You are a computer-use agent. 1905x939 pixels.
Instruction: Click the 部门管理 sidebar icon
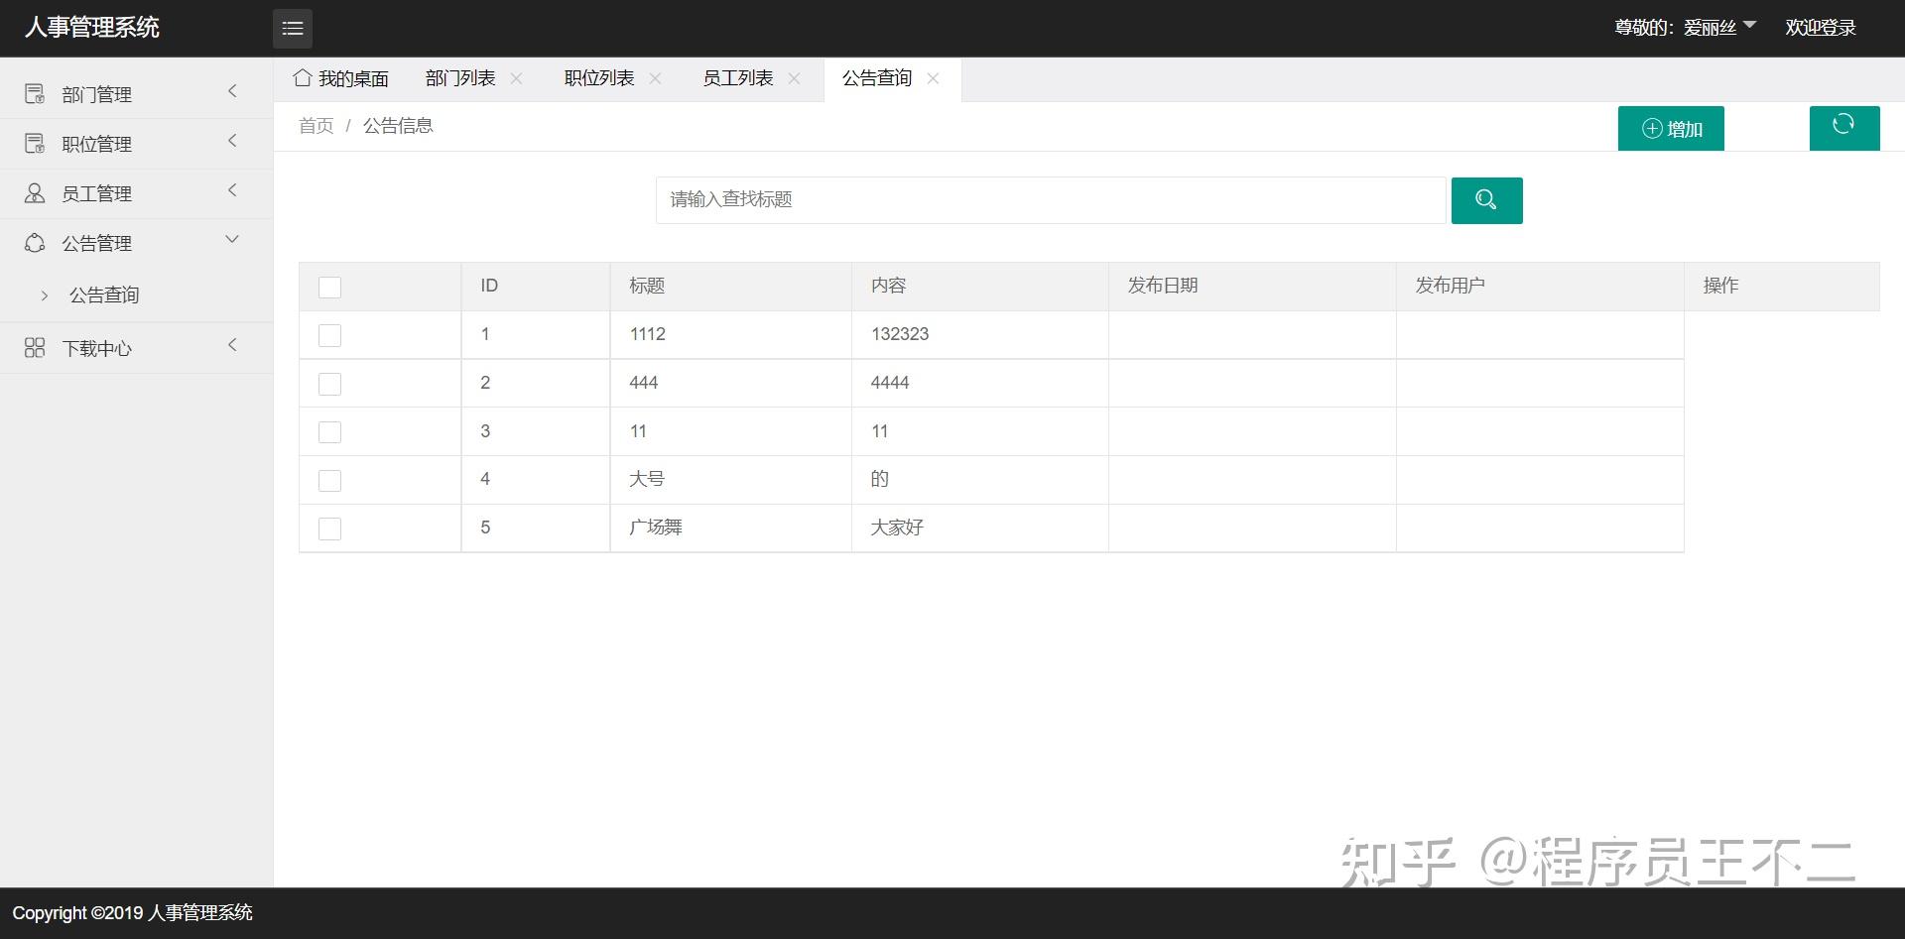(35, 94)
